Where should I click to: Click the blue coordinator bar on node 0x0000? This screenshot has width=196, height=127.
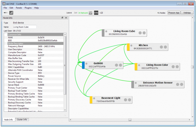pyautogui.click(x=83, y=65)
